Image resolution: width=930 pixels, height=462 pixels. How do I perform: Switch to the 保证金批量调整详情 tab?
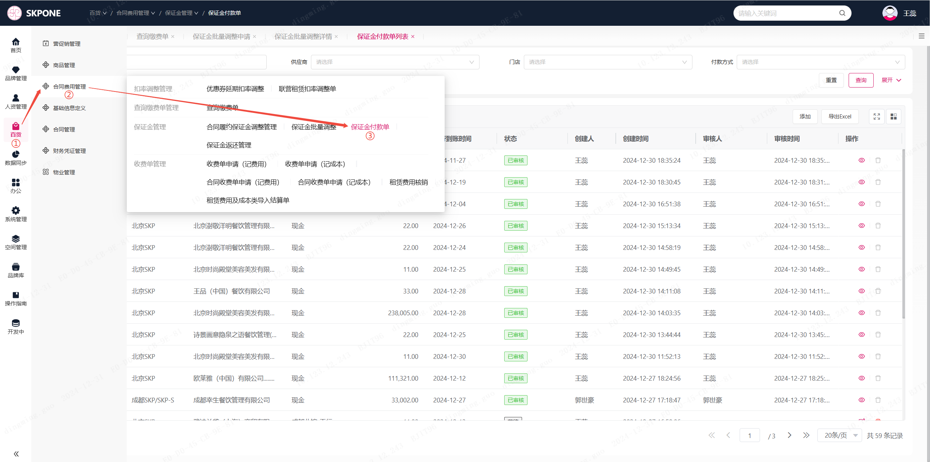point(303,36)
